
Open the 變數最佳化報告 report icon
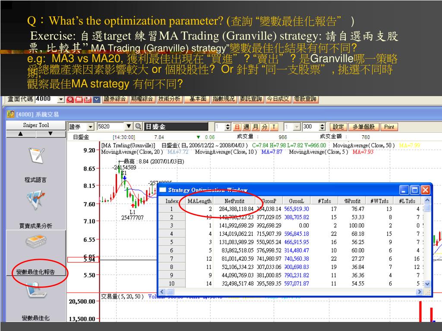pos(36,241)
